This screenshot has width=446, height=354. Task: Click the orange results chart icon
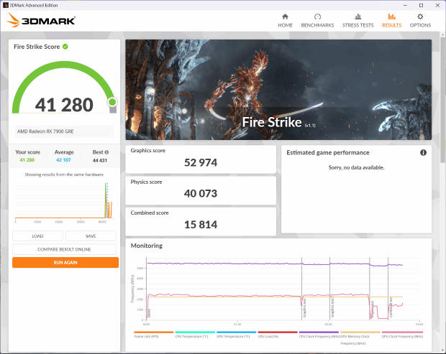[x=391, y=17]
